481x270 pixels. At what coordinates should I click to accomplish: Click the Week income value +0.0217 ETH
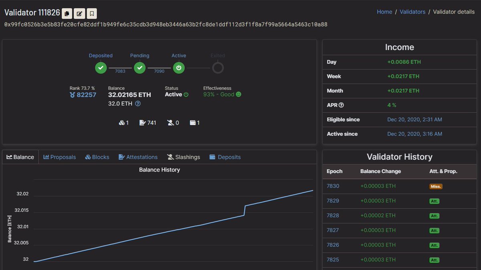pos(403,76)
